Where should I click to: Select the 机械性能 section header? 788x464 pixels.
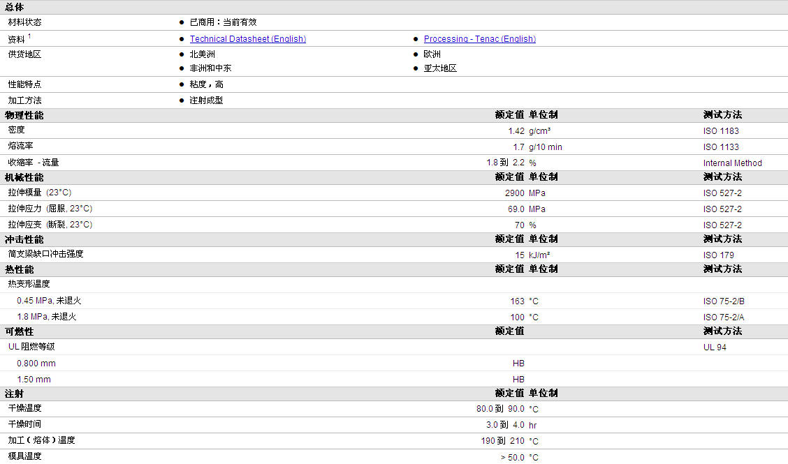point(24,178)
